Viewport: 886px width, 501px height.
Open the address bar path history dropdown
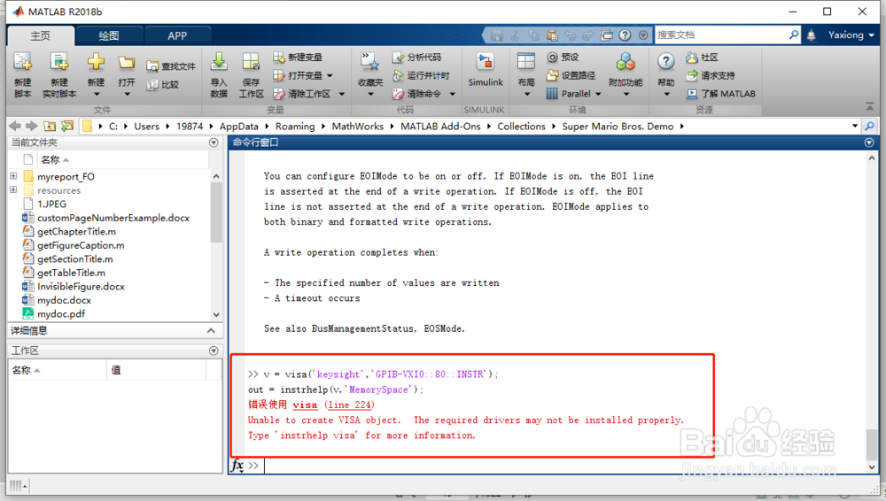[855, 126]
